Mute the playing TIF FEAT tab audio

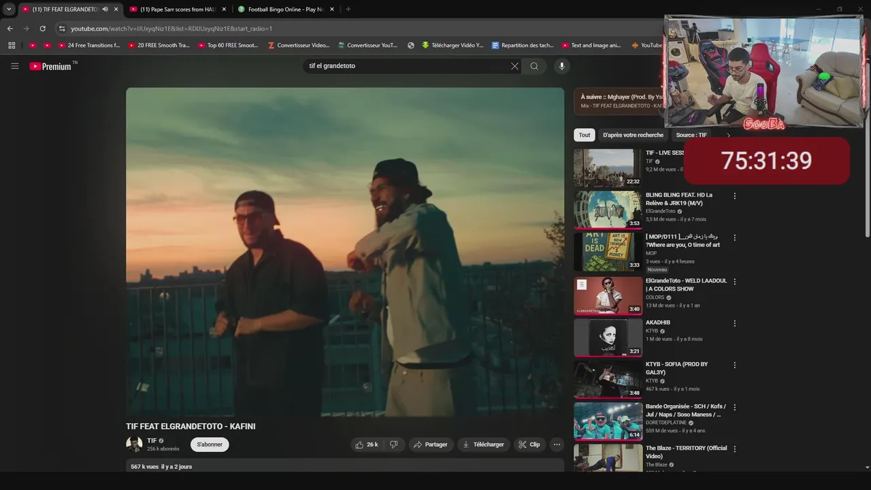click(105, 10)
